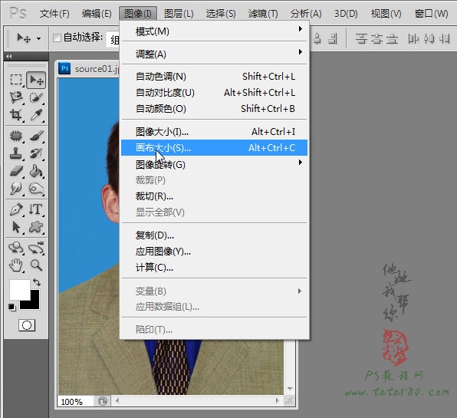457x418 pixels.
Task: Select the 3D Rotate tool
Action: tap(16, 248)
